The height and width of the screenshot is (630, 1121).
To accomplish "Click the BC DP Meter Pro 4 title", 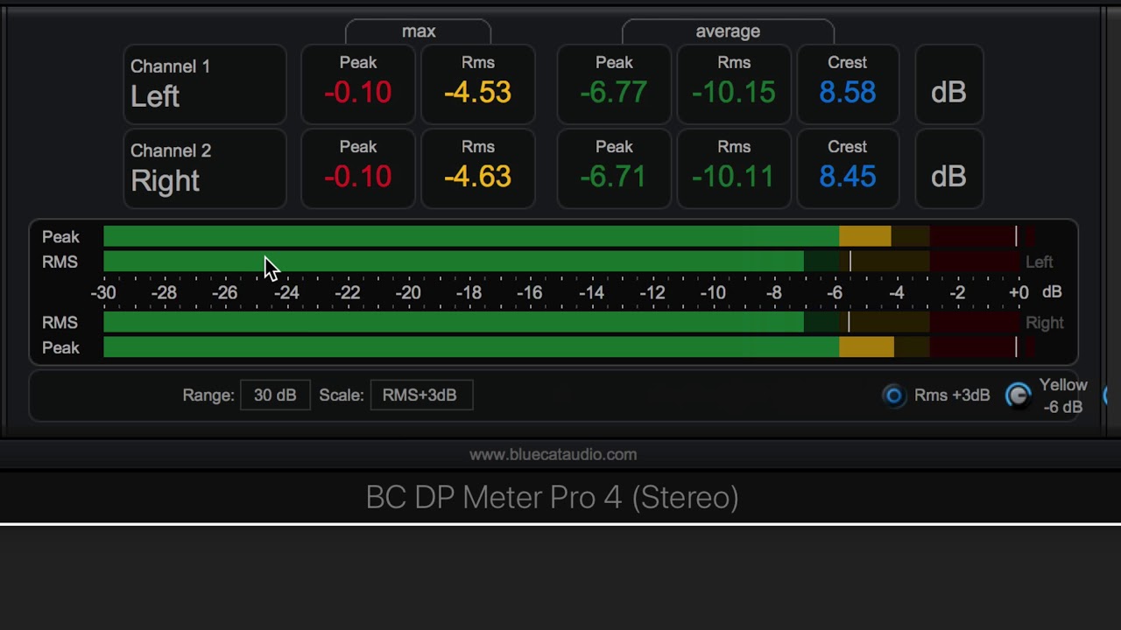I will (553, 497).
